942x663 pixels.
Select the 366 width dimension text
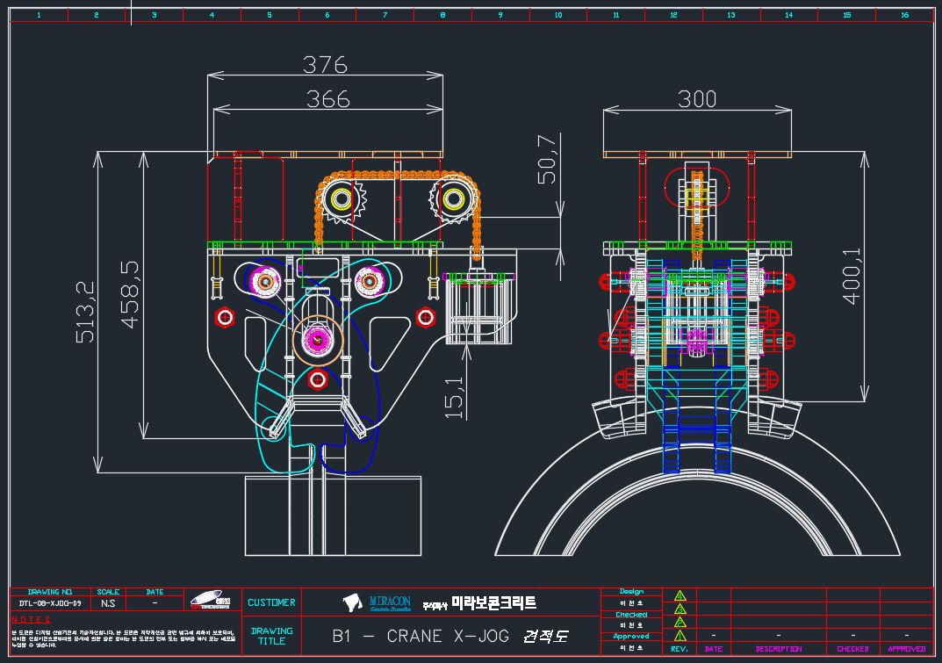pos(328,99)
